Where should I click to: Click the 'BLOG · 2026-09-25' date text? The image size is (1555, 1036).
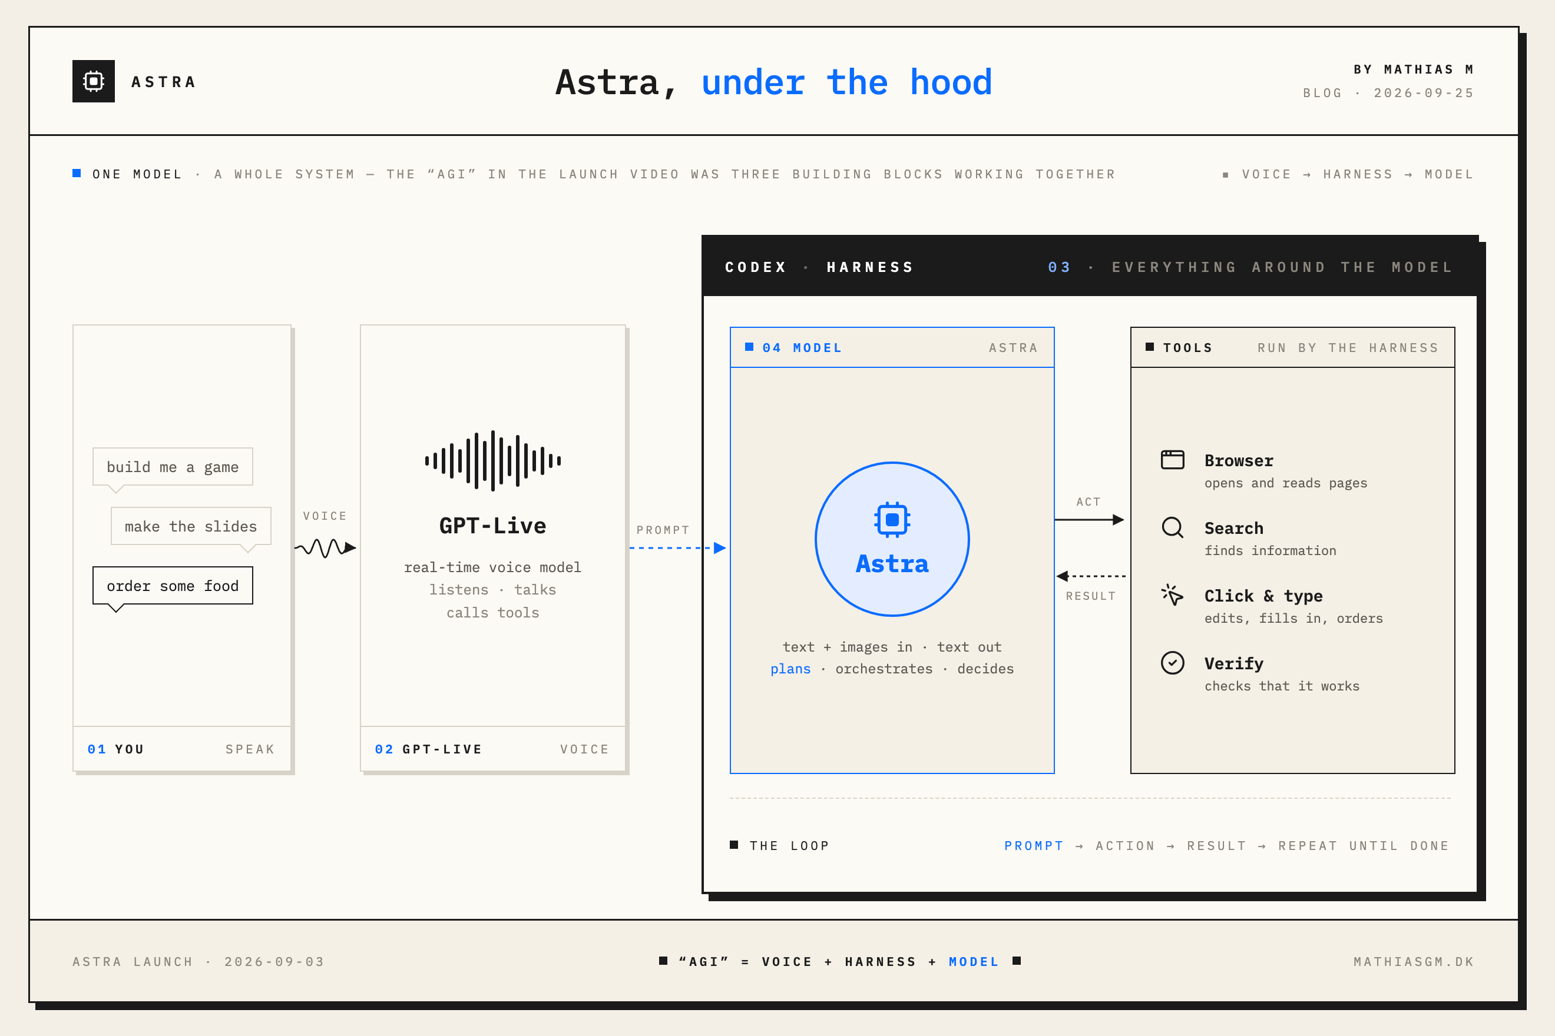(x=1388, y=93)
